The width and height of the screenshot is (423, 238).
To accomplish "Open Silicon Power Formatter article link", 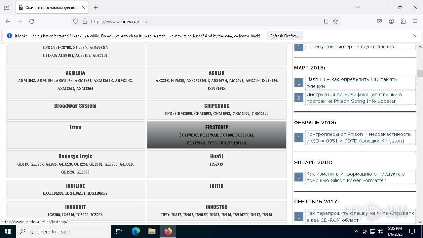I will coord(355,177).
